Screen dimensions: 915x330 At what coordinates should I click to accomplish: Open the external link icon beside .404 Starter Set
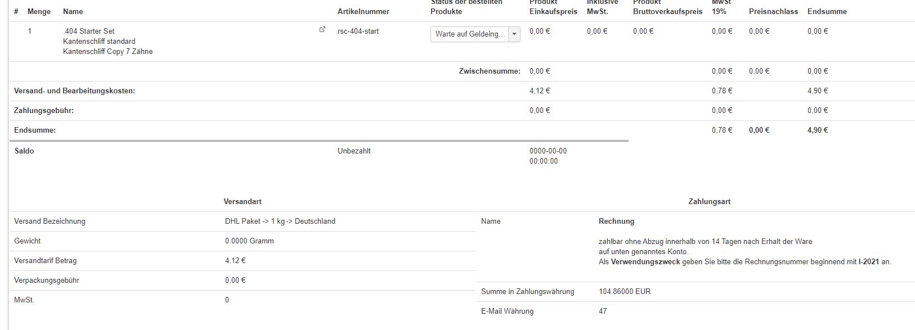[322, 30]
